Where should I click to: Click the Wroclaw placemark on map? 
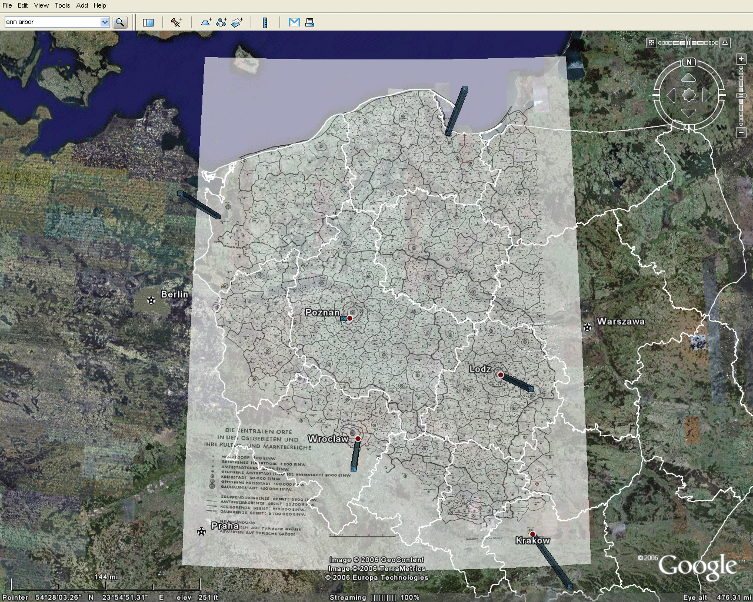coord(358,439)
